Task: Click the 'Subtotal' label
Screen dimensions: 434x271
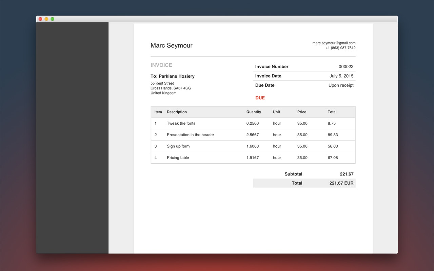Action: click(x=293, y=174)
